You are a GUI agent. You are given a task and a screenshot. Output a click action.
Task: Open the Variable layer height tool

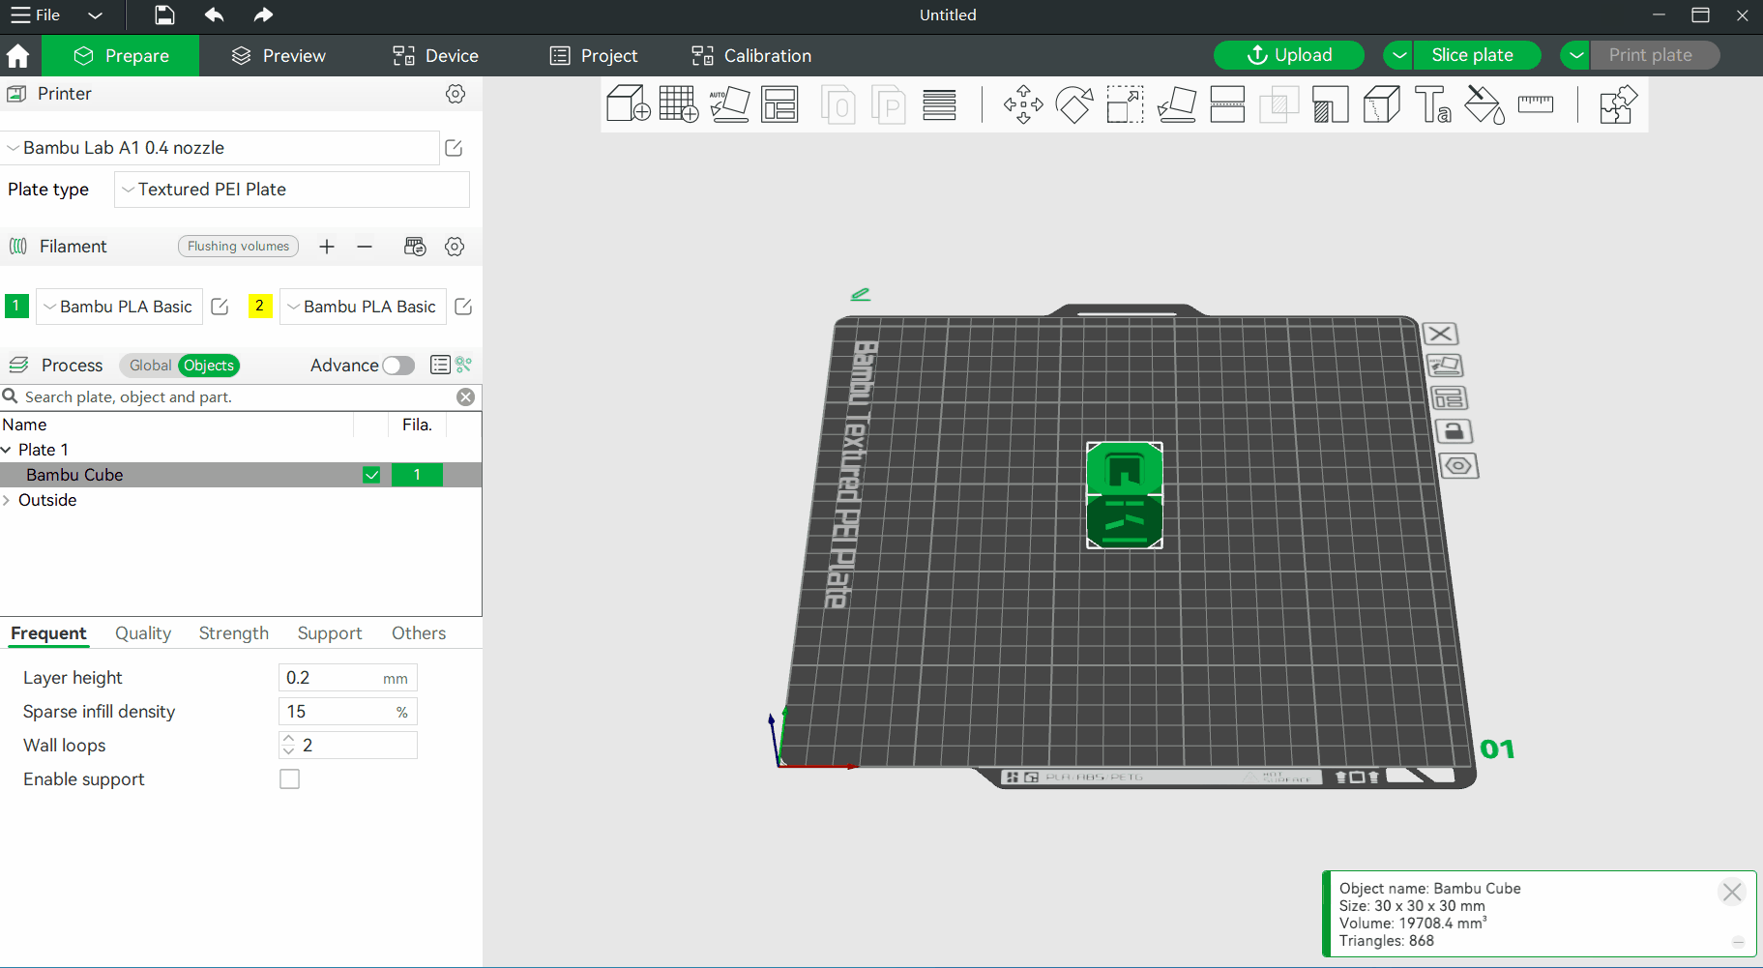pyautogui.click(x=939, y=104)
